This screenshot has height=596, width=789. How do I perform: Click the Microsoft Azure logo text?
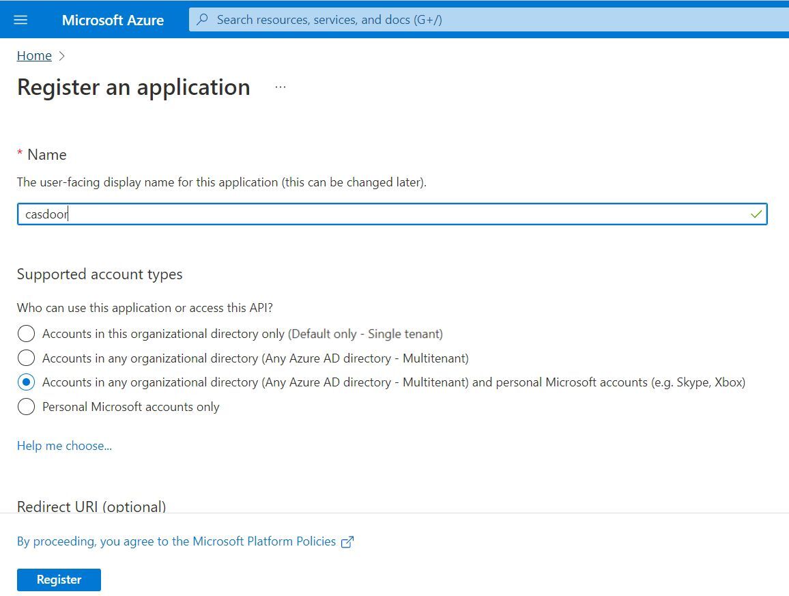click(x=113, y=20)
